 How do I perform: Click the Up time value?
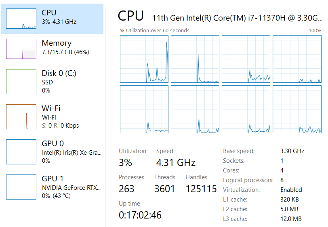point(140,215)
